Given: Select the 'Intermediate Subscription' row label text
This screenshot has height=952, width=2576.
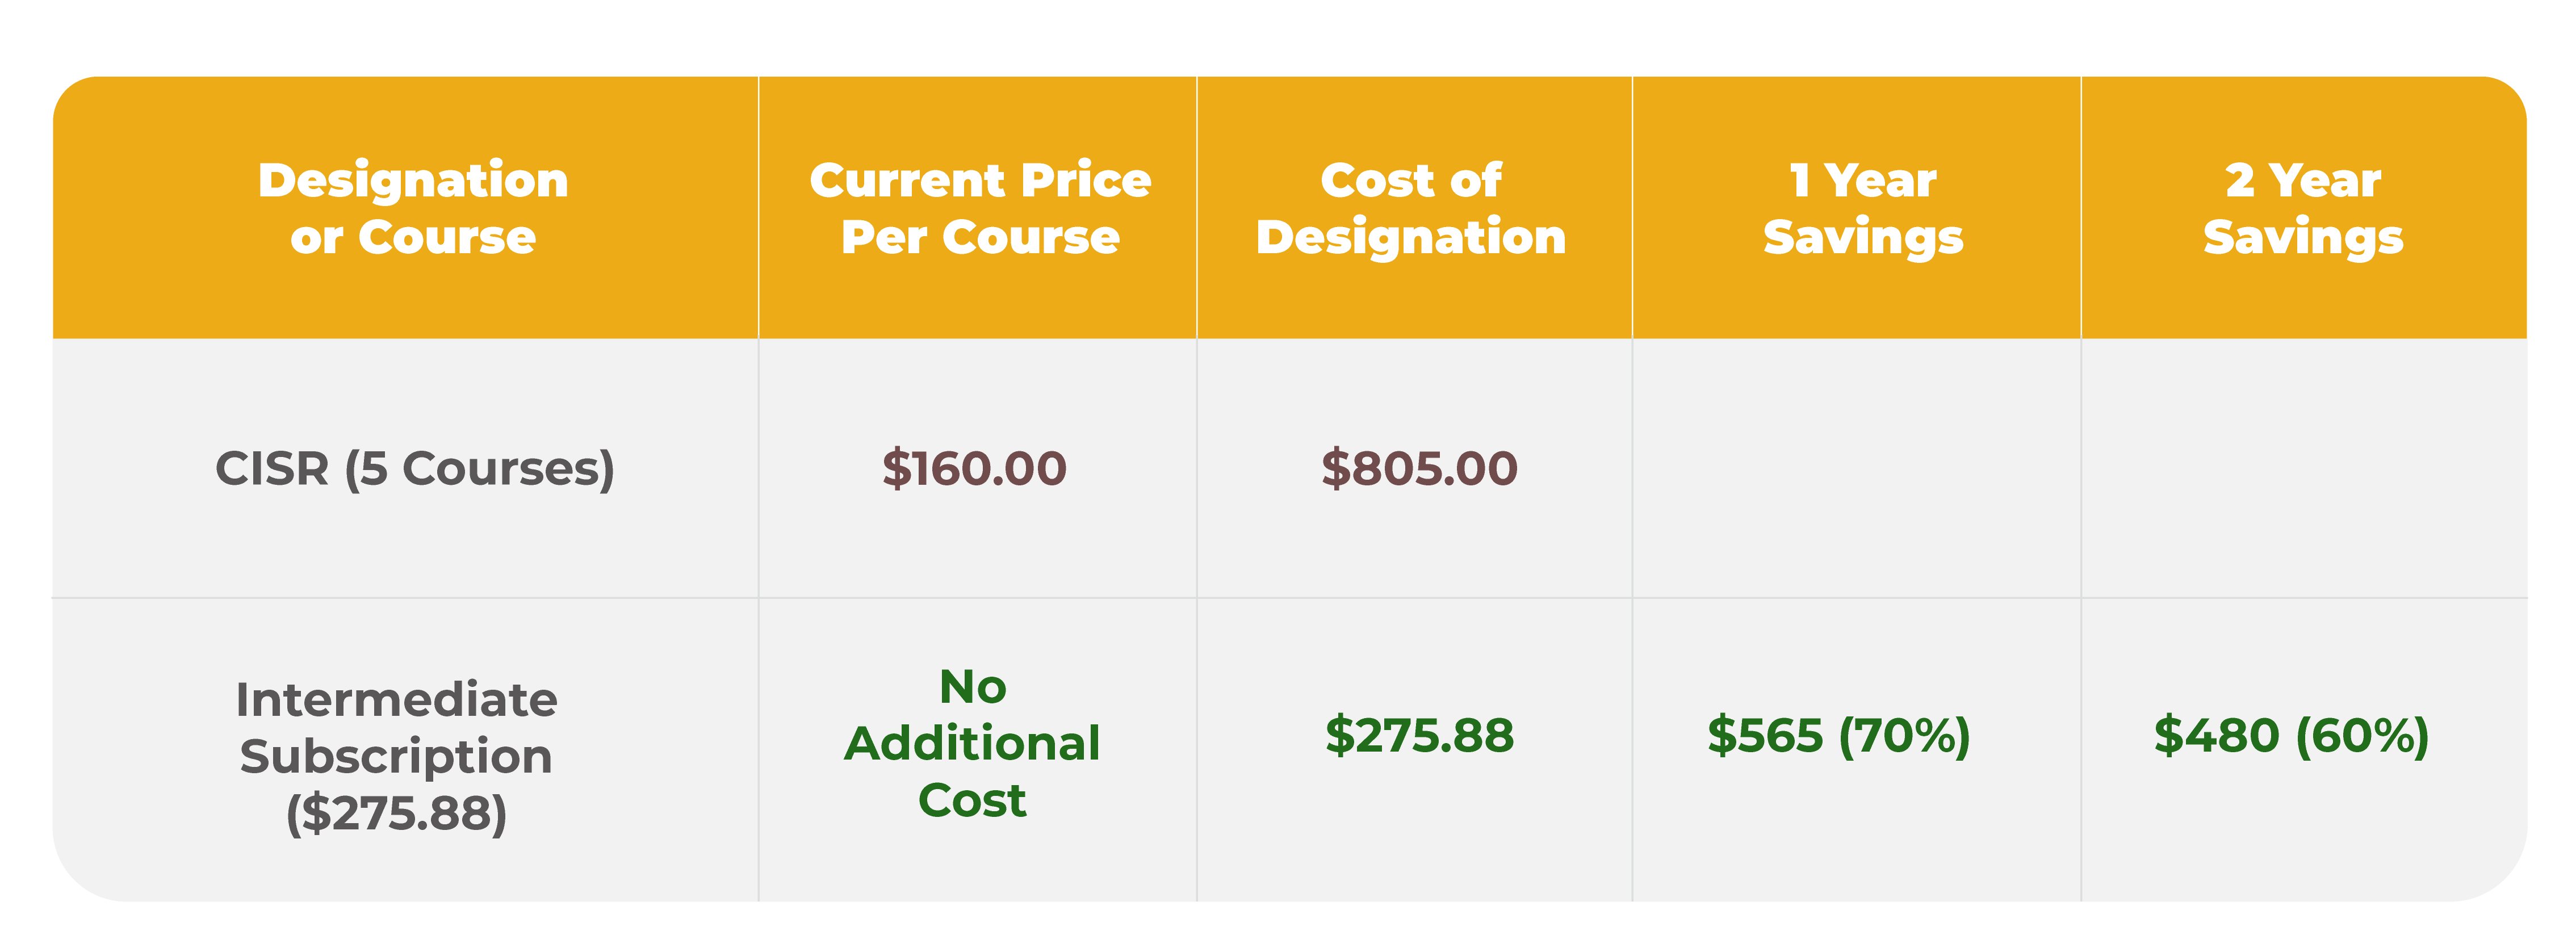Looking at the screenshot, I should coord(396,727).
